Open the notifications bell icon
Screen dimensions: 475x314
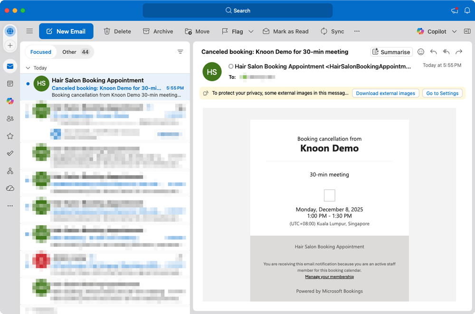click(467, 10)
